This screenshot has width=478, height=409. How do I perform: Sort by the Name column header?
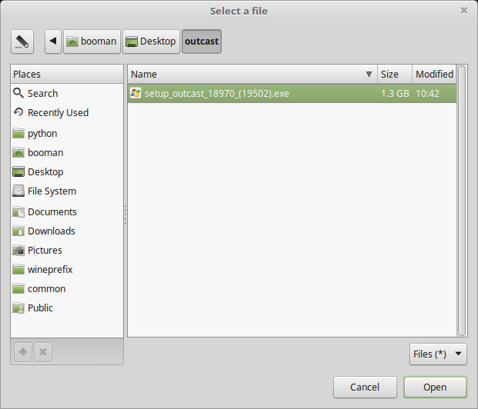click(252, 74)
